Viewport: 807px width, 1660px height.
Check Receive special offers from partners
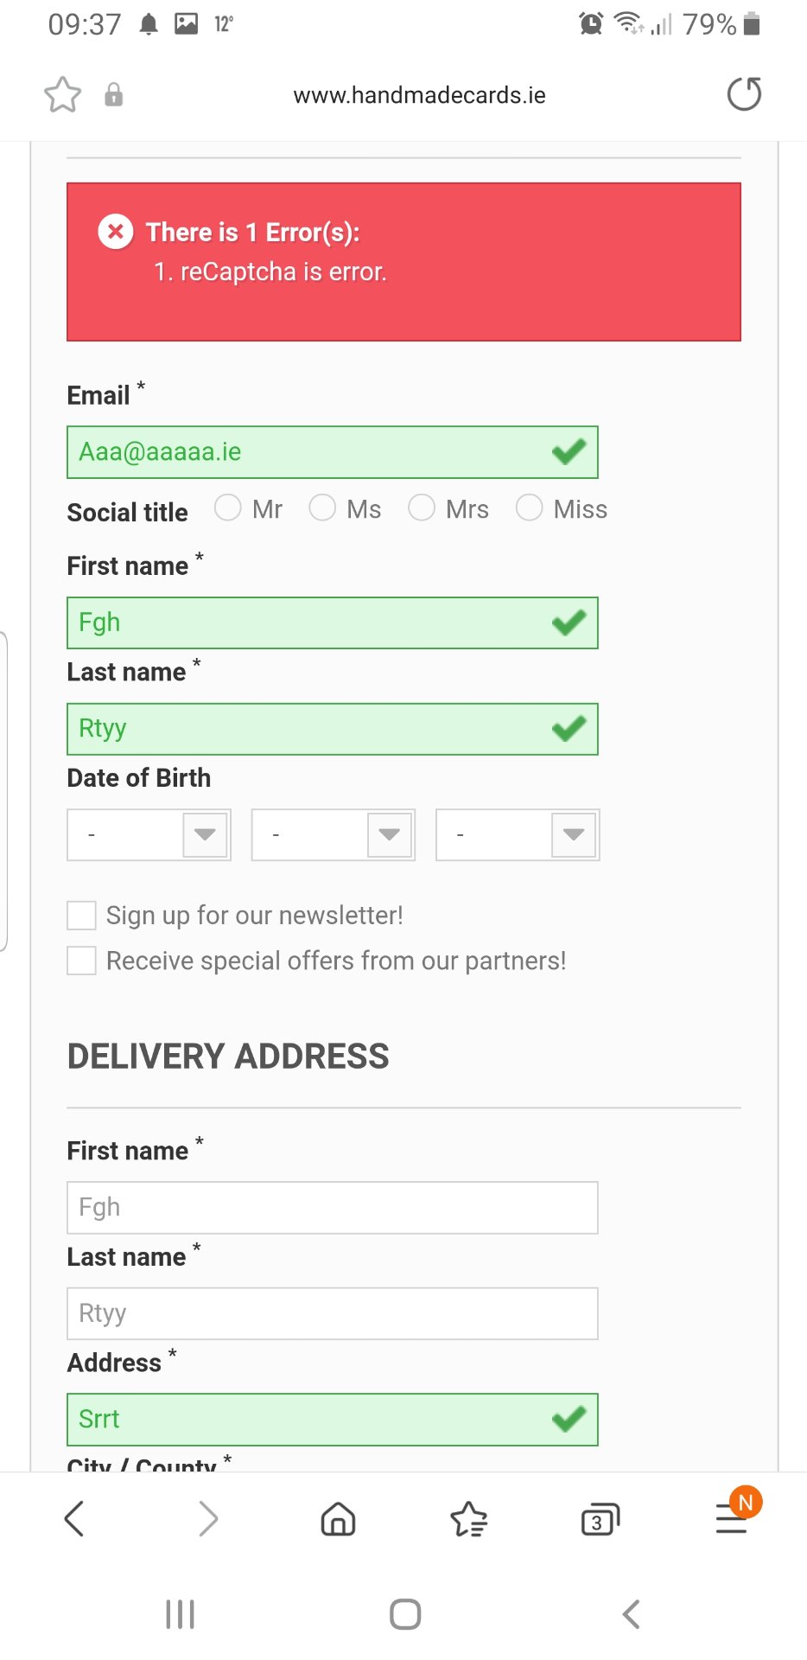click(82, 961)
